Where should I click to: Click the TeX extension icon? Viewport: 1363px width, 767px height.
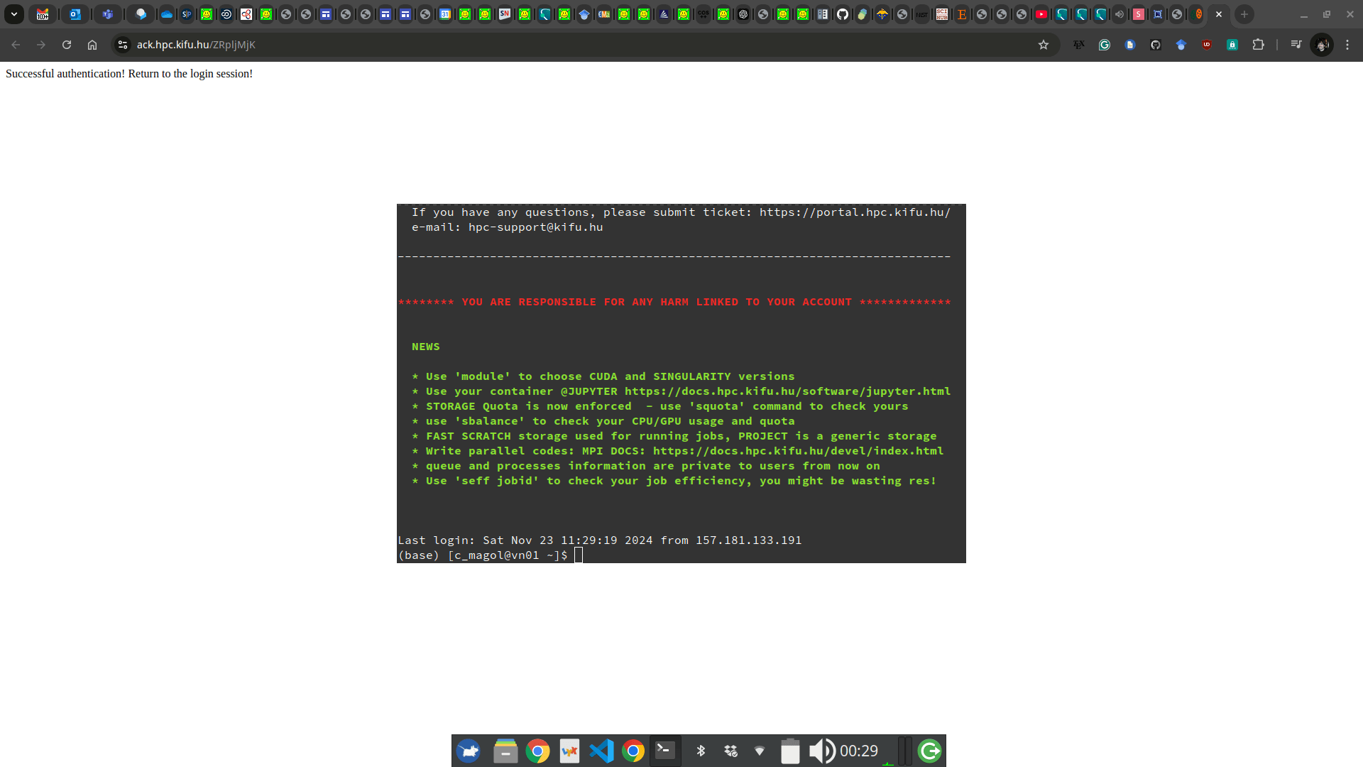[1079, 45]
